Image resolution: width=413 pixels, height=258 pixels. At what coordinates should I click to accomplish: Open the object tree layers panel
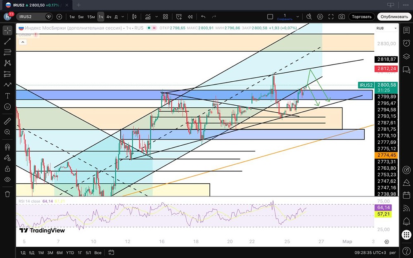[x=406, y=56]
